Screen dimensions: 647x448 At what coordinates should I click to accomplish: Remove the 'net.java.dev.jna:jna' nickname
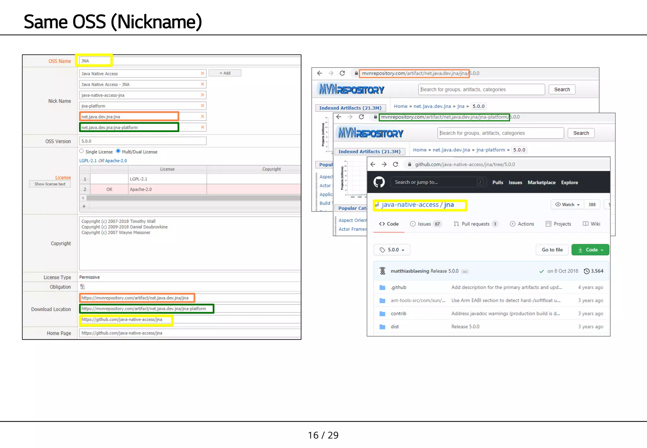(203, 116)
